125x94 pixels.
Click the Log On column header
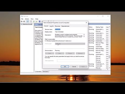coord(107,27)
